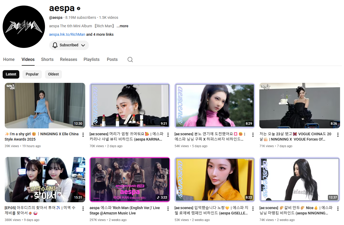Play the 3:22 amazon music LIVE thumbnail
The image size is (344, 225).
point(130,179)
